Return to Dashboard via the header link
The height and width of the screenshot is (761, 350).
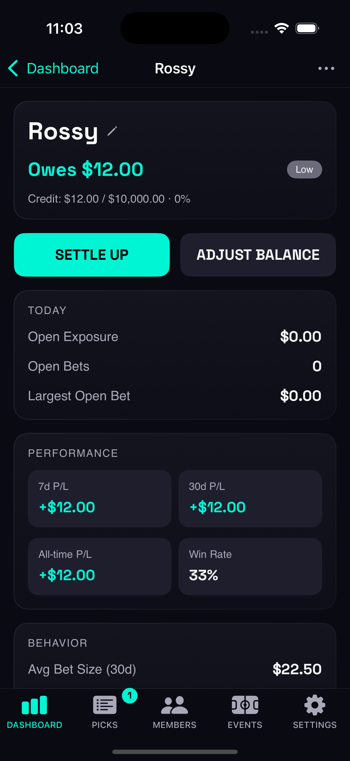[x=62, y=68]
